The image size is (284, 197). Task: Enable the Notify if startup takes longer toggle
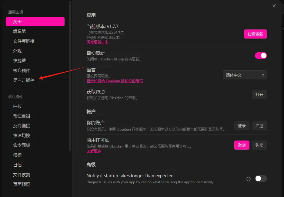pos(261,178)
